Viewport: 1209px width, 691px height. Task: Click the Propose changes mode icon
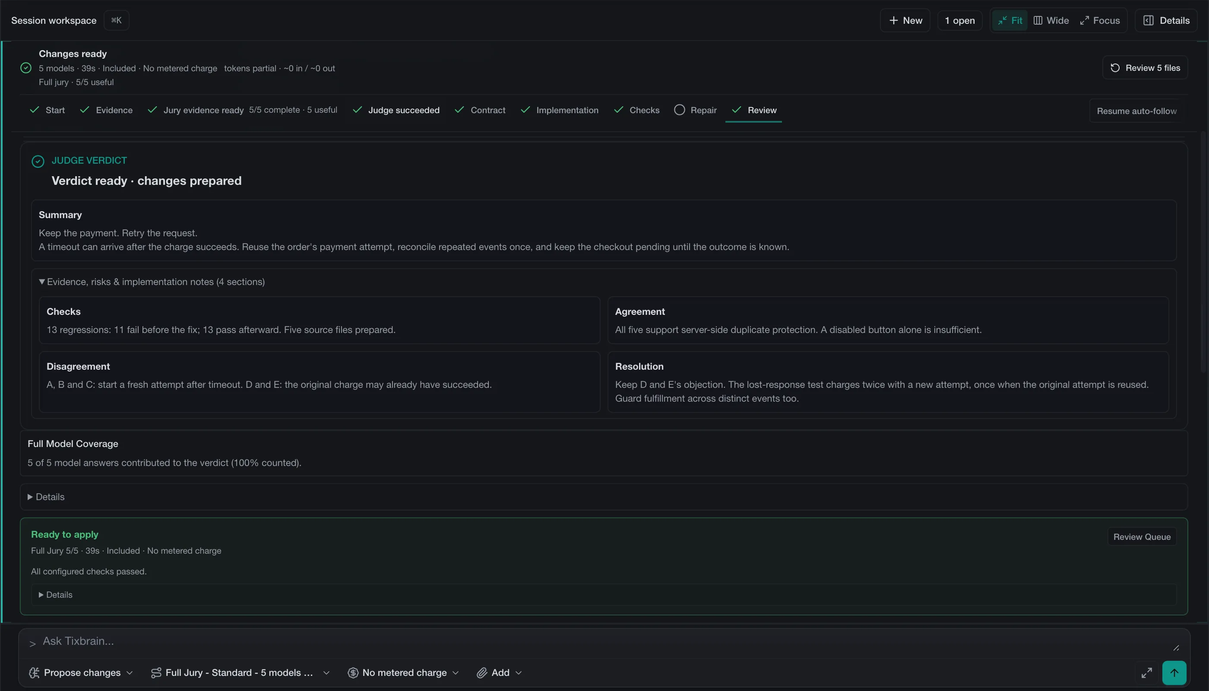34,672
